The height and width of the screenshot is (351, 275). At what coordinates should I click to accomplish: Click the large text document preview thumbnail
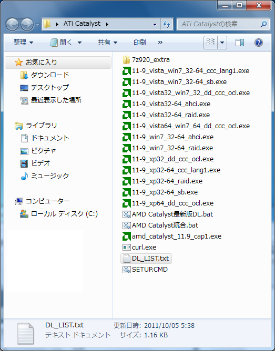coord(26,333)
